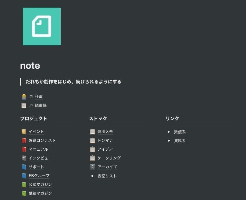Click the clipboard icon next to 運用メモ
246x200 pixels.
[92, 132]
